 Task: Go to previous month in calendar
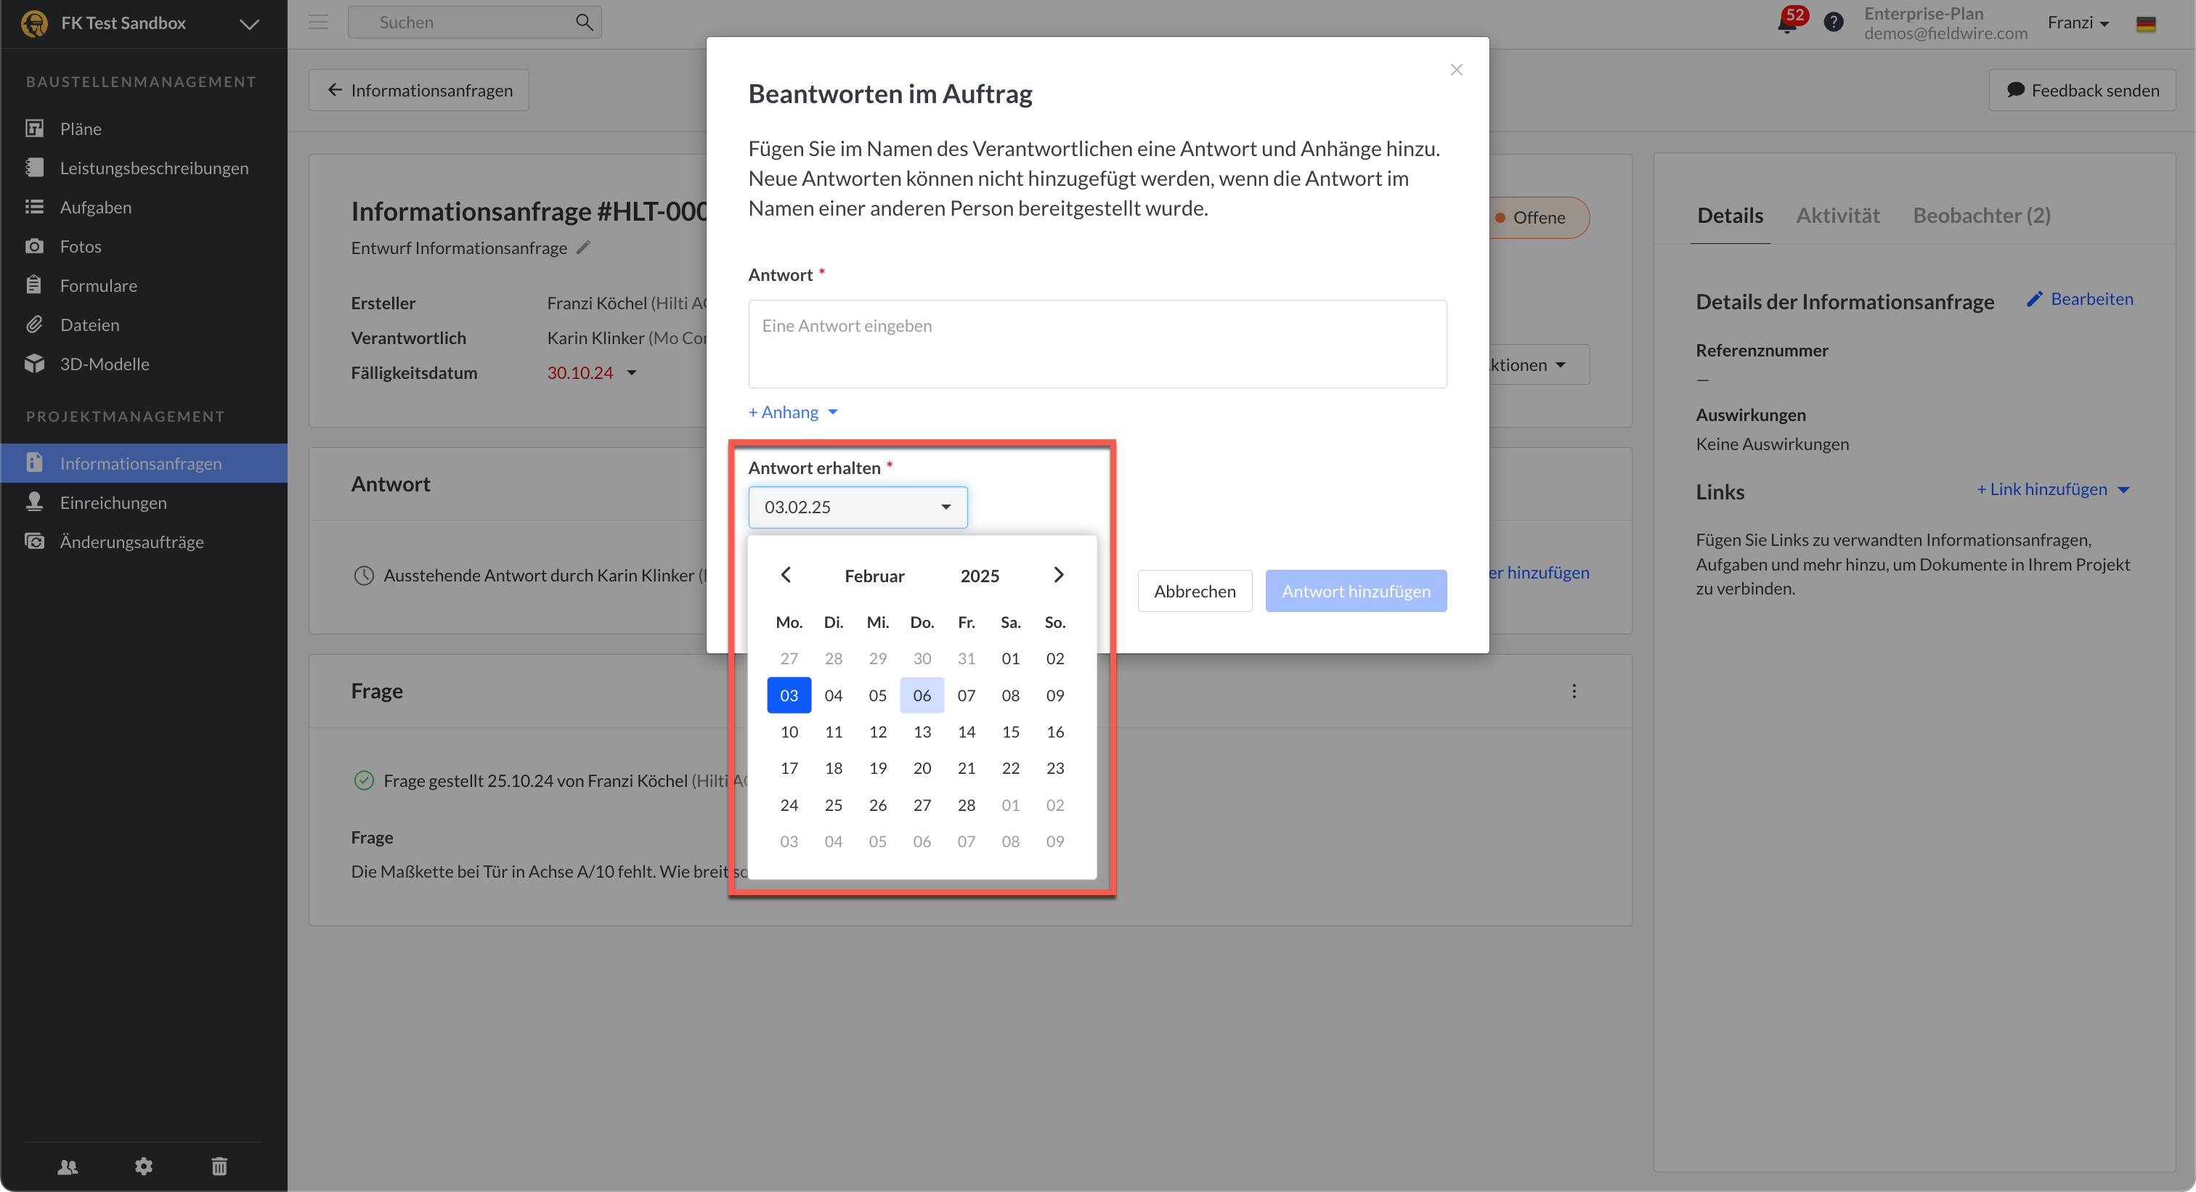click(x=786, y=575)
